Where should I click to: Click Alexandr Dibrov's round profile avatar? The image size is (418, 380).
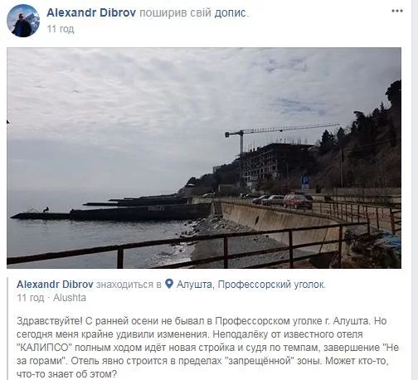click(23, 21)
